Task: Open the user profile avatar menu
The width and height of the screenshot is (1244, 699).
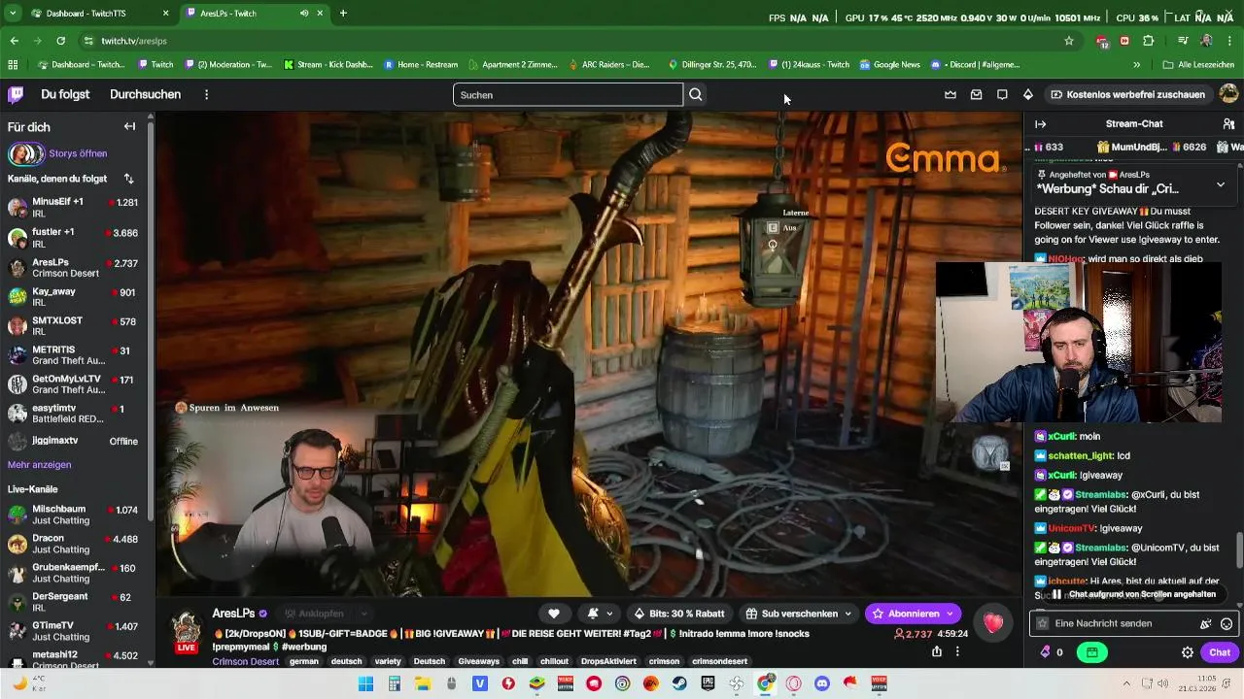Action: coord(1228,94)
